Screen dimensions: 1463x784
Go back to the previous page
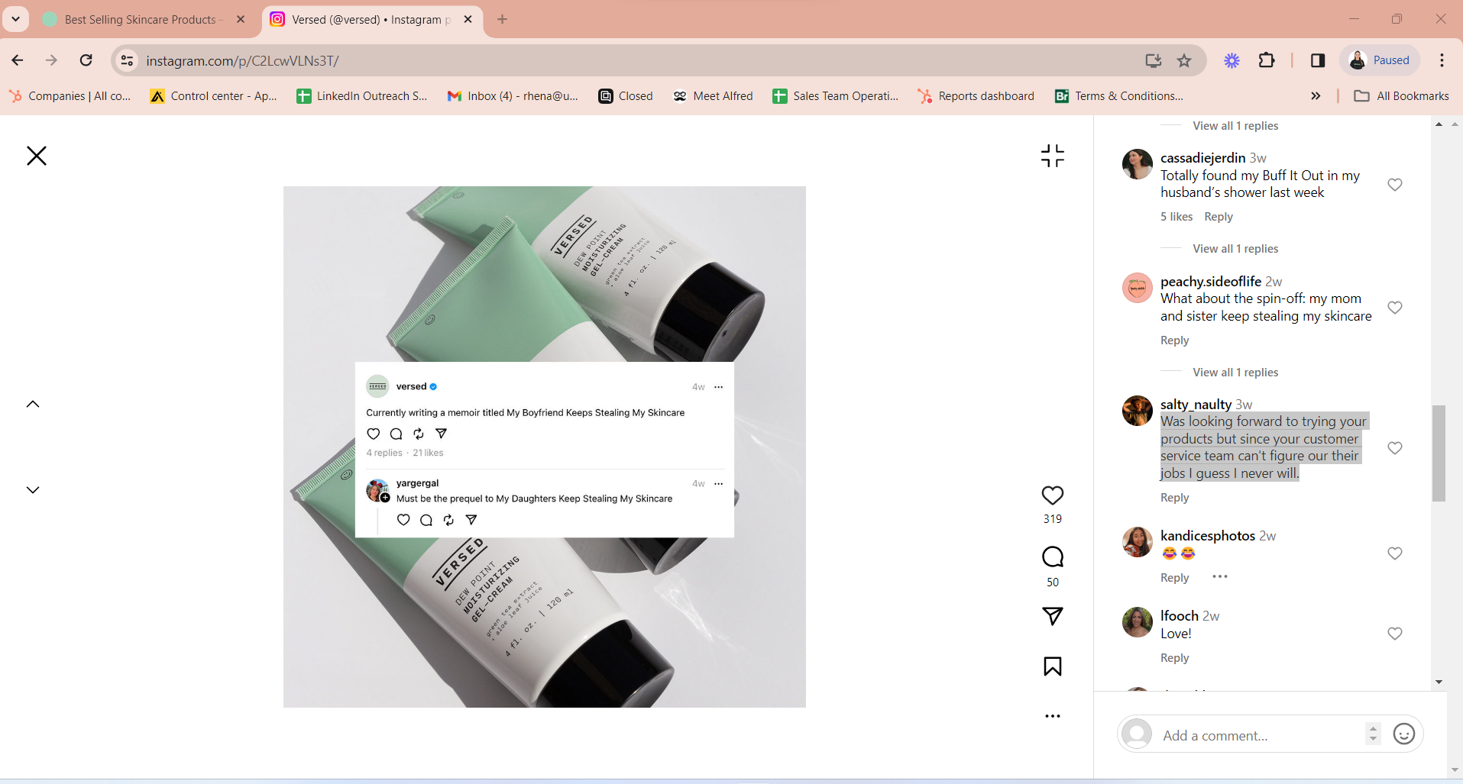18,60
